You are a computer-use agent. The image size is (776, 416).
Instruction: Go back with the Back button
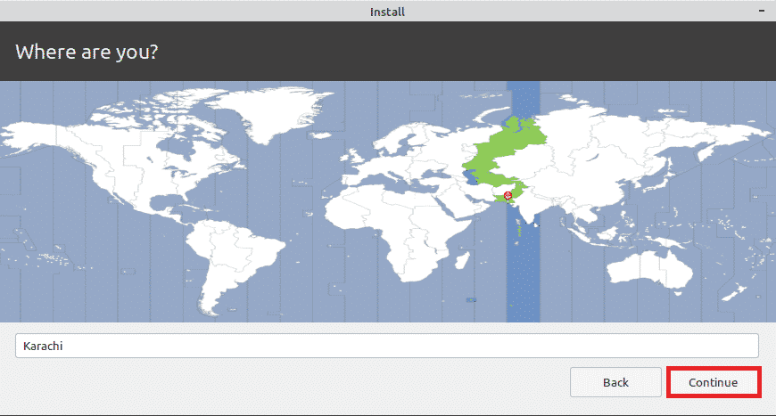615,382
